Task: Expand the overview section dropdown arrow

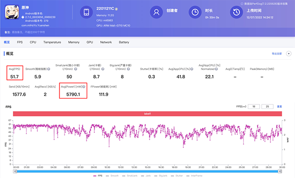Action: tap(289, 53)
